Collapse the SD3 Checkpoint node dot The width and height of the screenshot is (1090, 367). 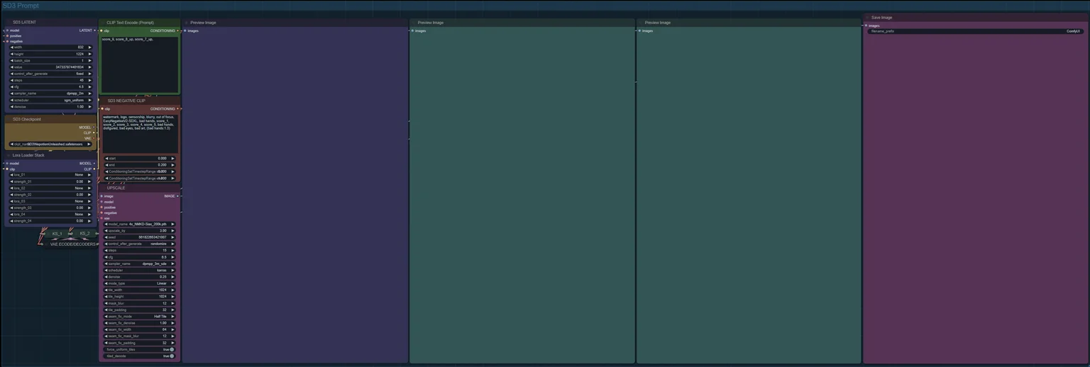[9, 120]
